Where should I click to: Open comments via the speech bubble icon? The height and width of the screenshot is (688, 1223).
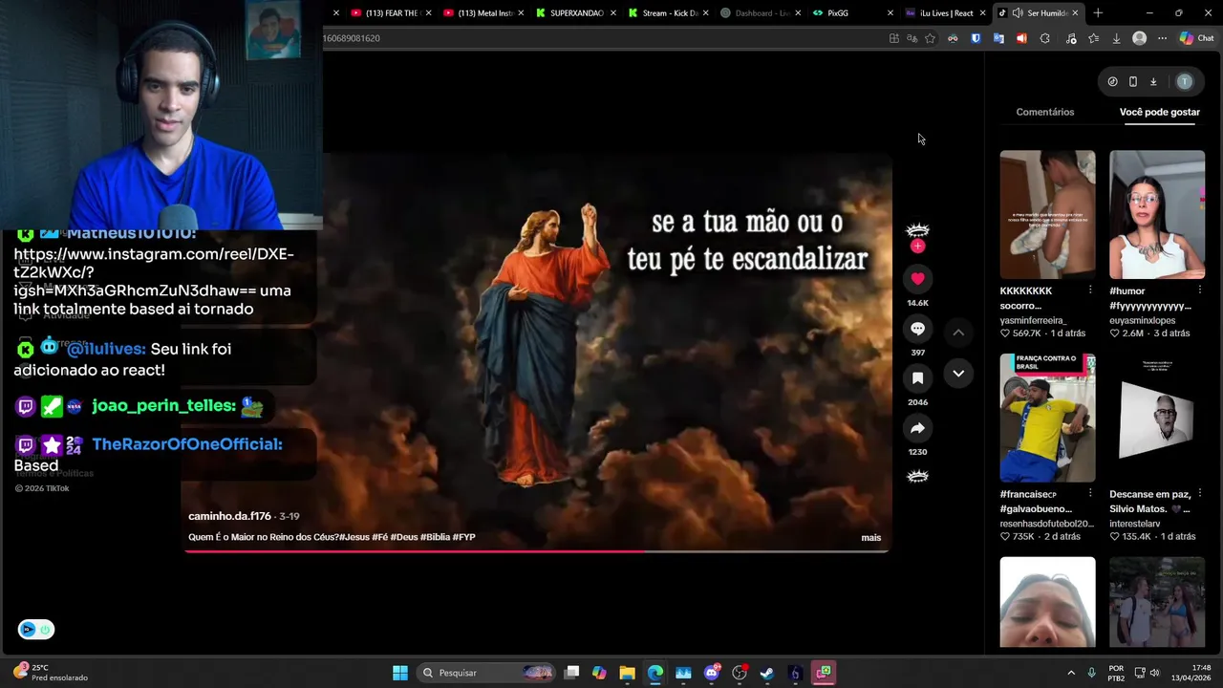point(917,329)
